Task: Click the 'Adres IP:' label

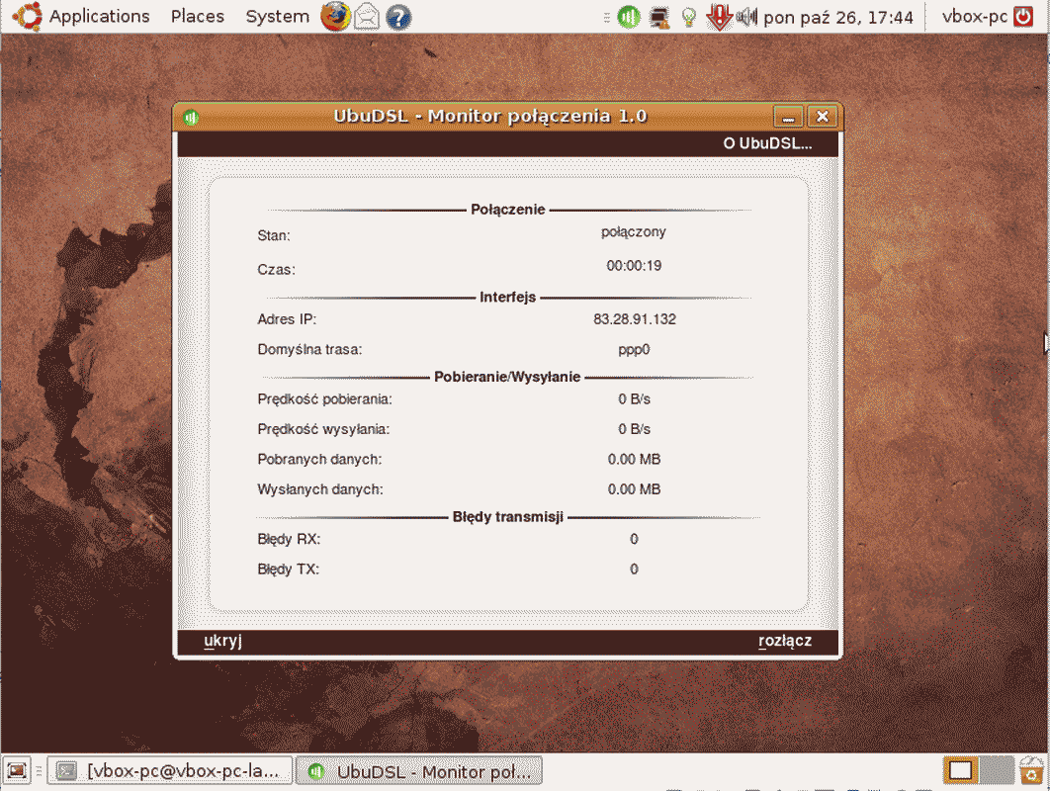Action: tap(287, 318)
